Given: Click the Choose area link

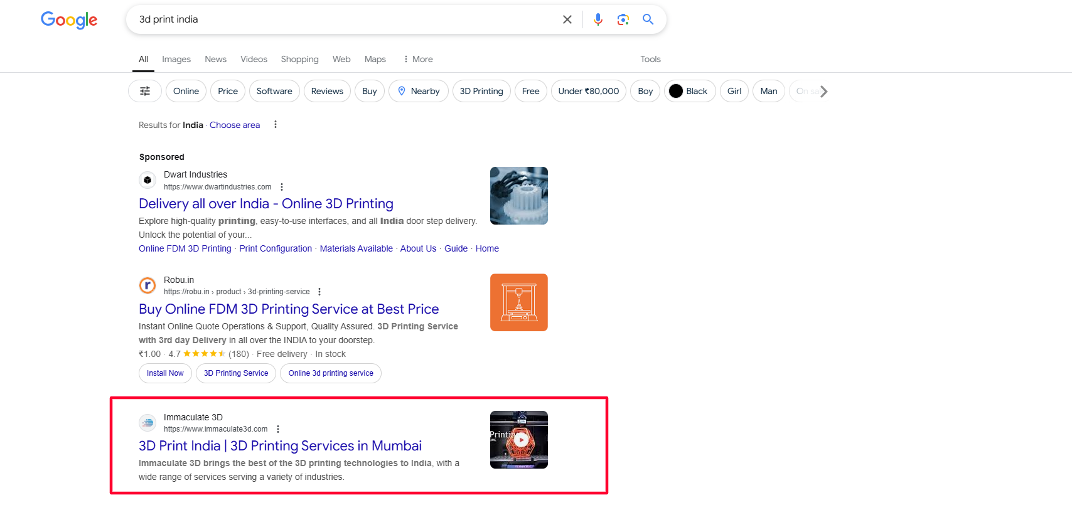Looking at the screenshot, I should 235,125.
